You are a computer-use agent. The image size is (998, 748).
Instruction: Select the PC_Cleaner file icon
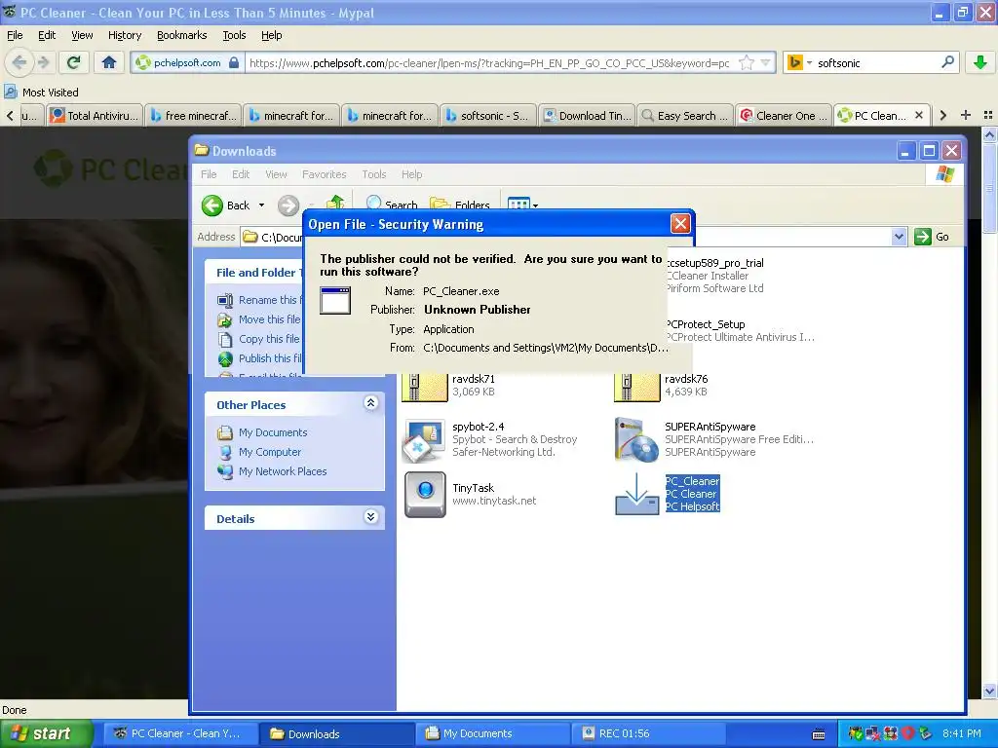click(637, 494)
